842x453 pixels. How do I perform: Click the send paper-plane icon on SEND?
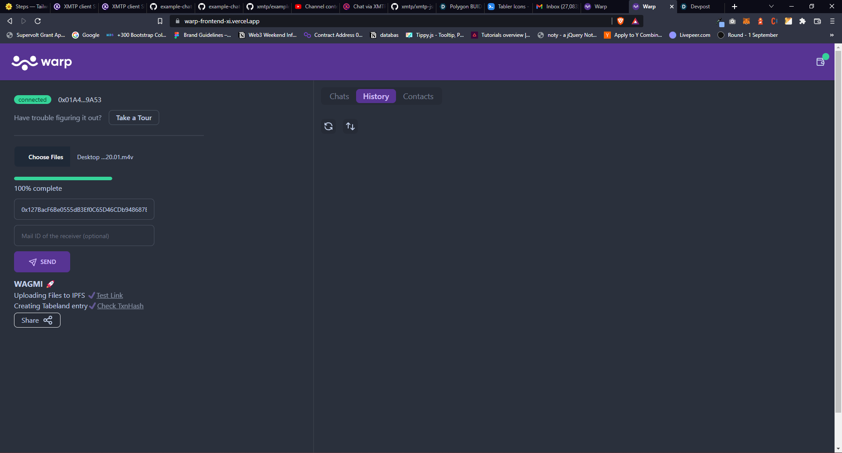coord(33,262)
